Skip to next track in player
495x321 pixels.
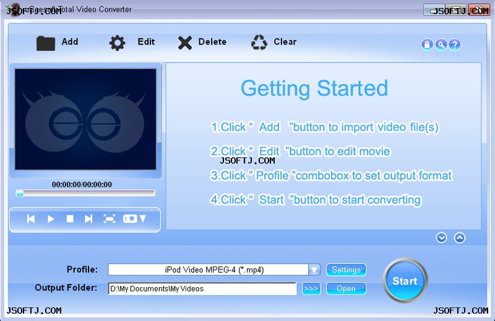[88, 219]
